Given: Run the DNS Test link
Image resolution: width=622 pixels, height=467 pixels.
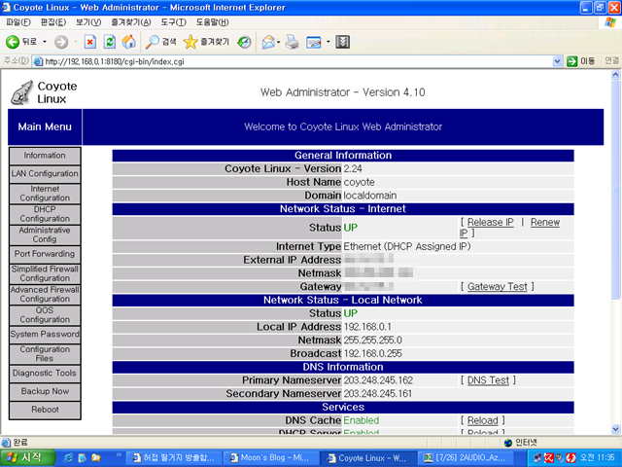Looking at the screenshot, I should (488, 380).
